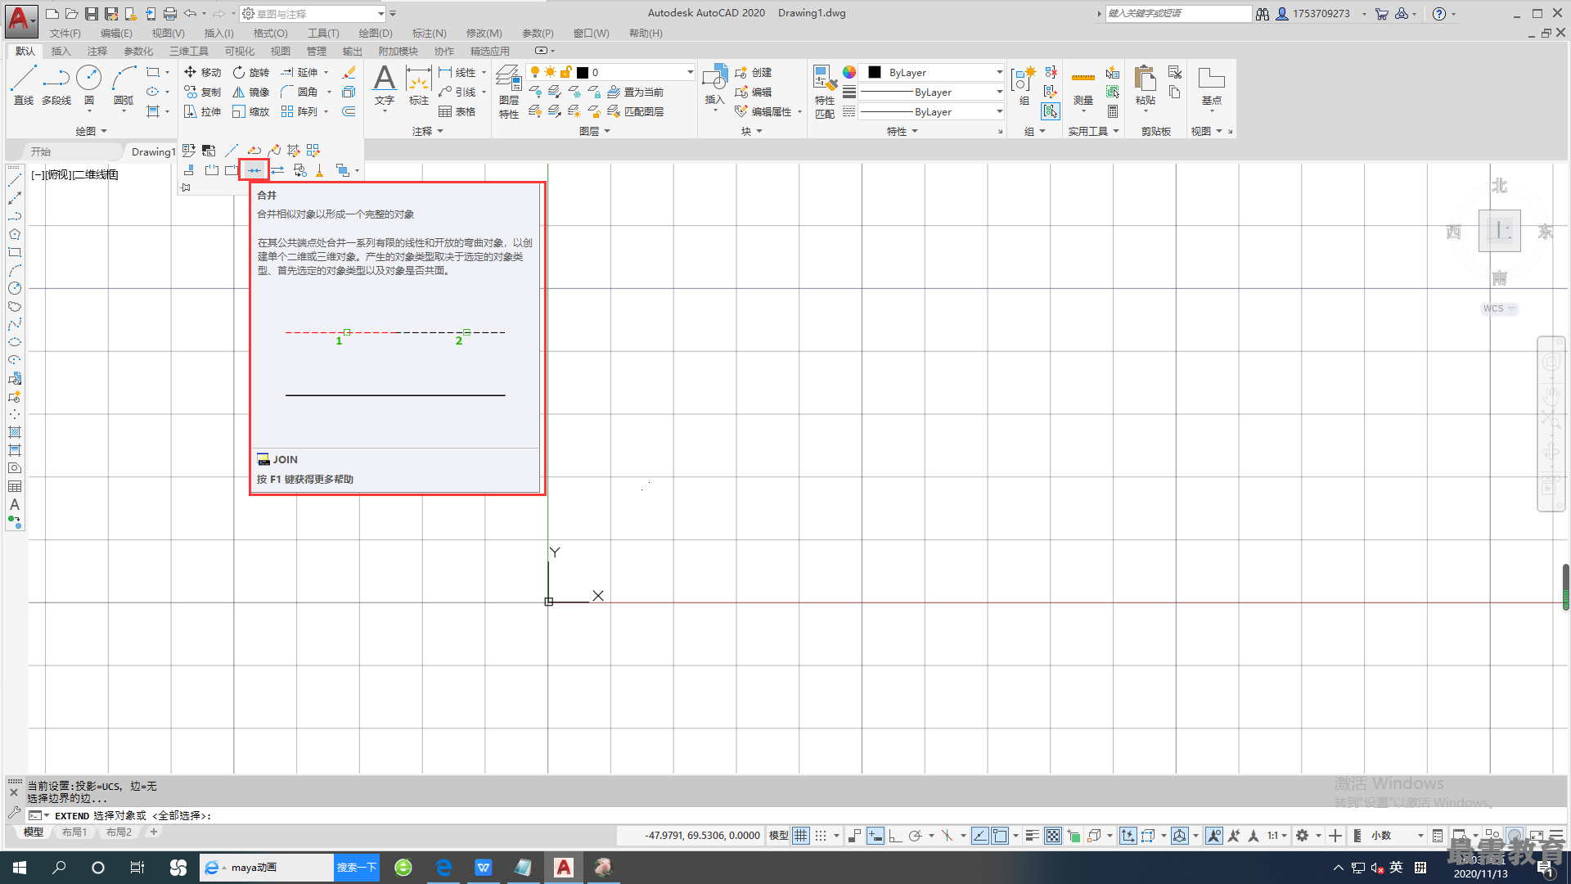Select the Arc (圆弧) tool
Image resolution: width=1571 pixels, height=884 pixels.
[124, 85]
